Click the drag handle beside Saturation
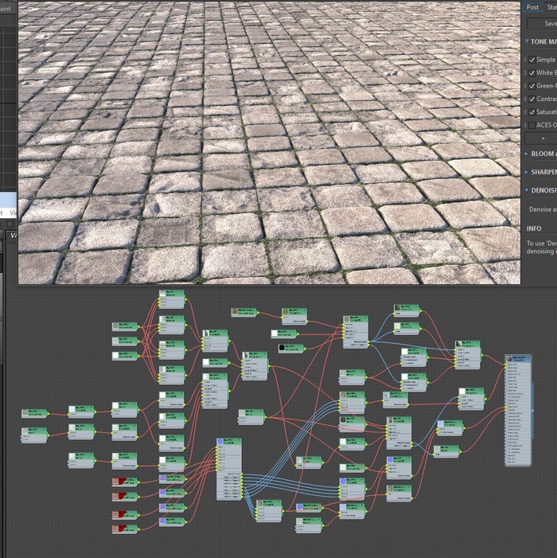This screenshot has height=558, width=557. [x=525, y=112]
